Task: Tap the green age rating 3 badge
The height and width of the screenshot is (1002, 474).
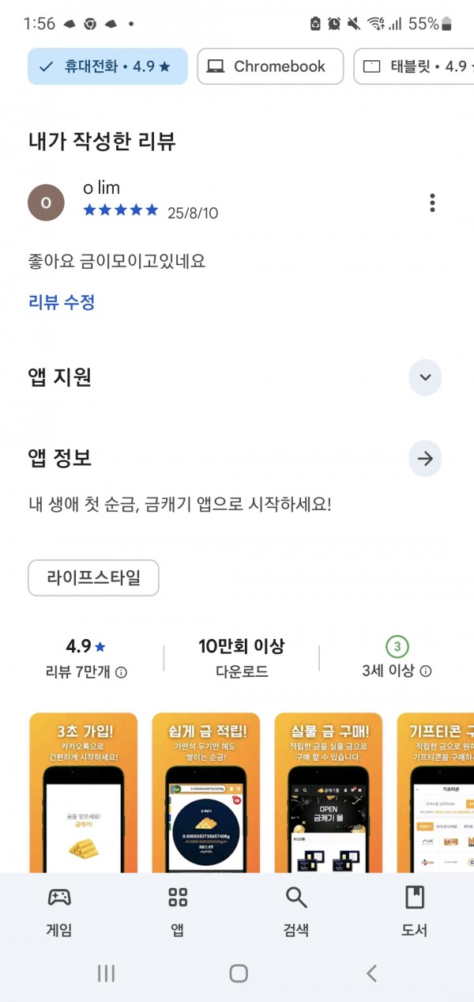Action: pyautogui.click(x=397, y=647)
